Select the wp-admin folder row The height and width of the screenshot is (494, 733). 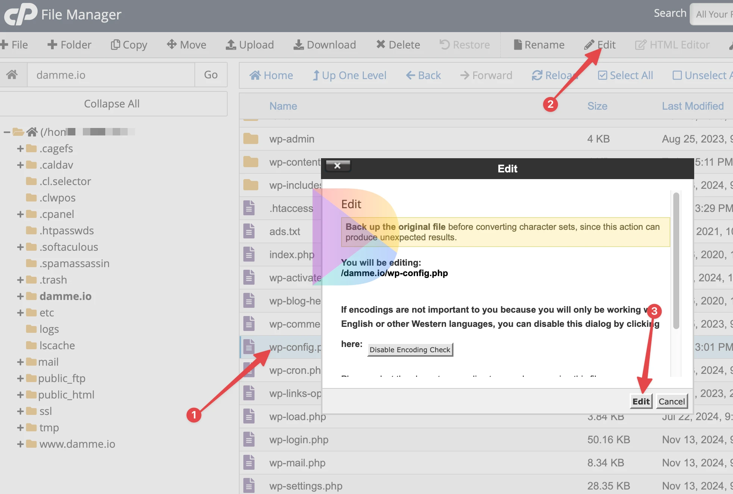(486, 139)
